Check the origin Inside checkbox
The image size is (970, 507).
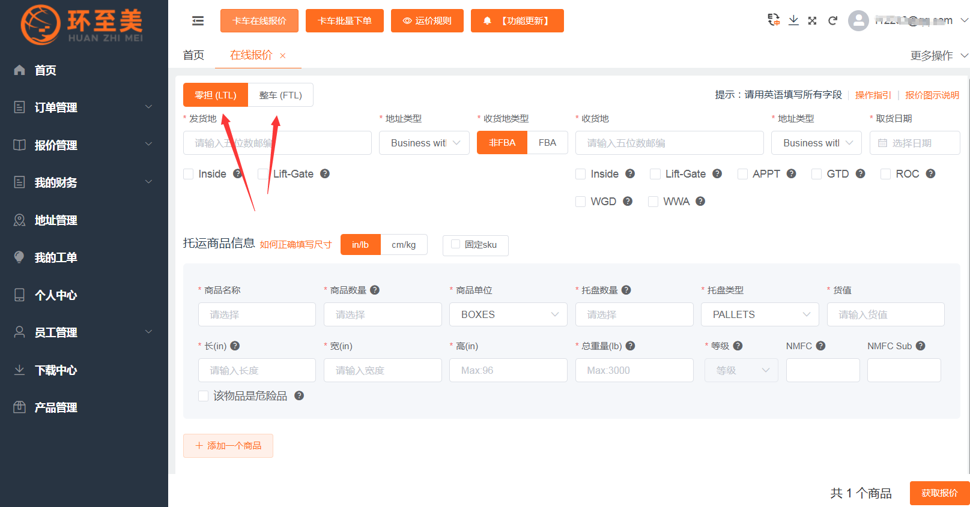tap(189, 174)
